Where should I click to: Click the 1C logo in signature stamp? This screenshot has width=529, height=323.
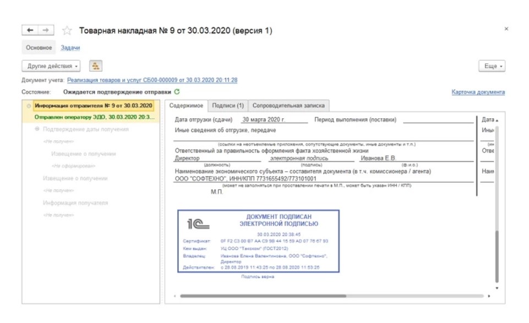tap(198, 225)
